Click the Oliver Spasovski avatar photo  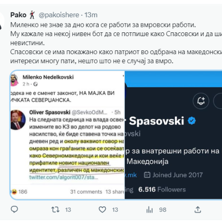[18, 120]
